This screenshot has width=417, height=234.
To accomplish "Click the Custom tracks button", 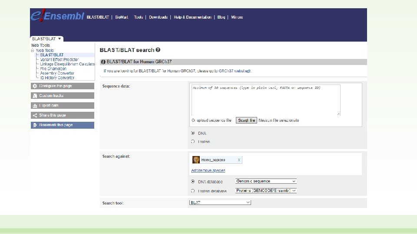I will 63,96.
